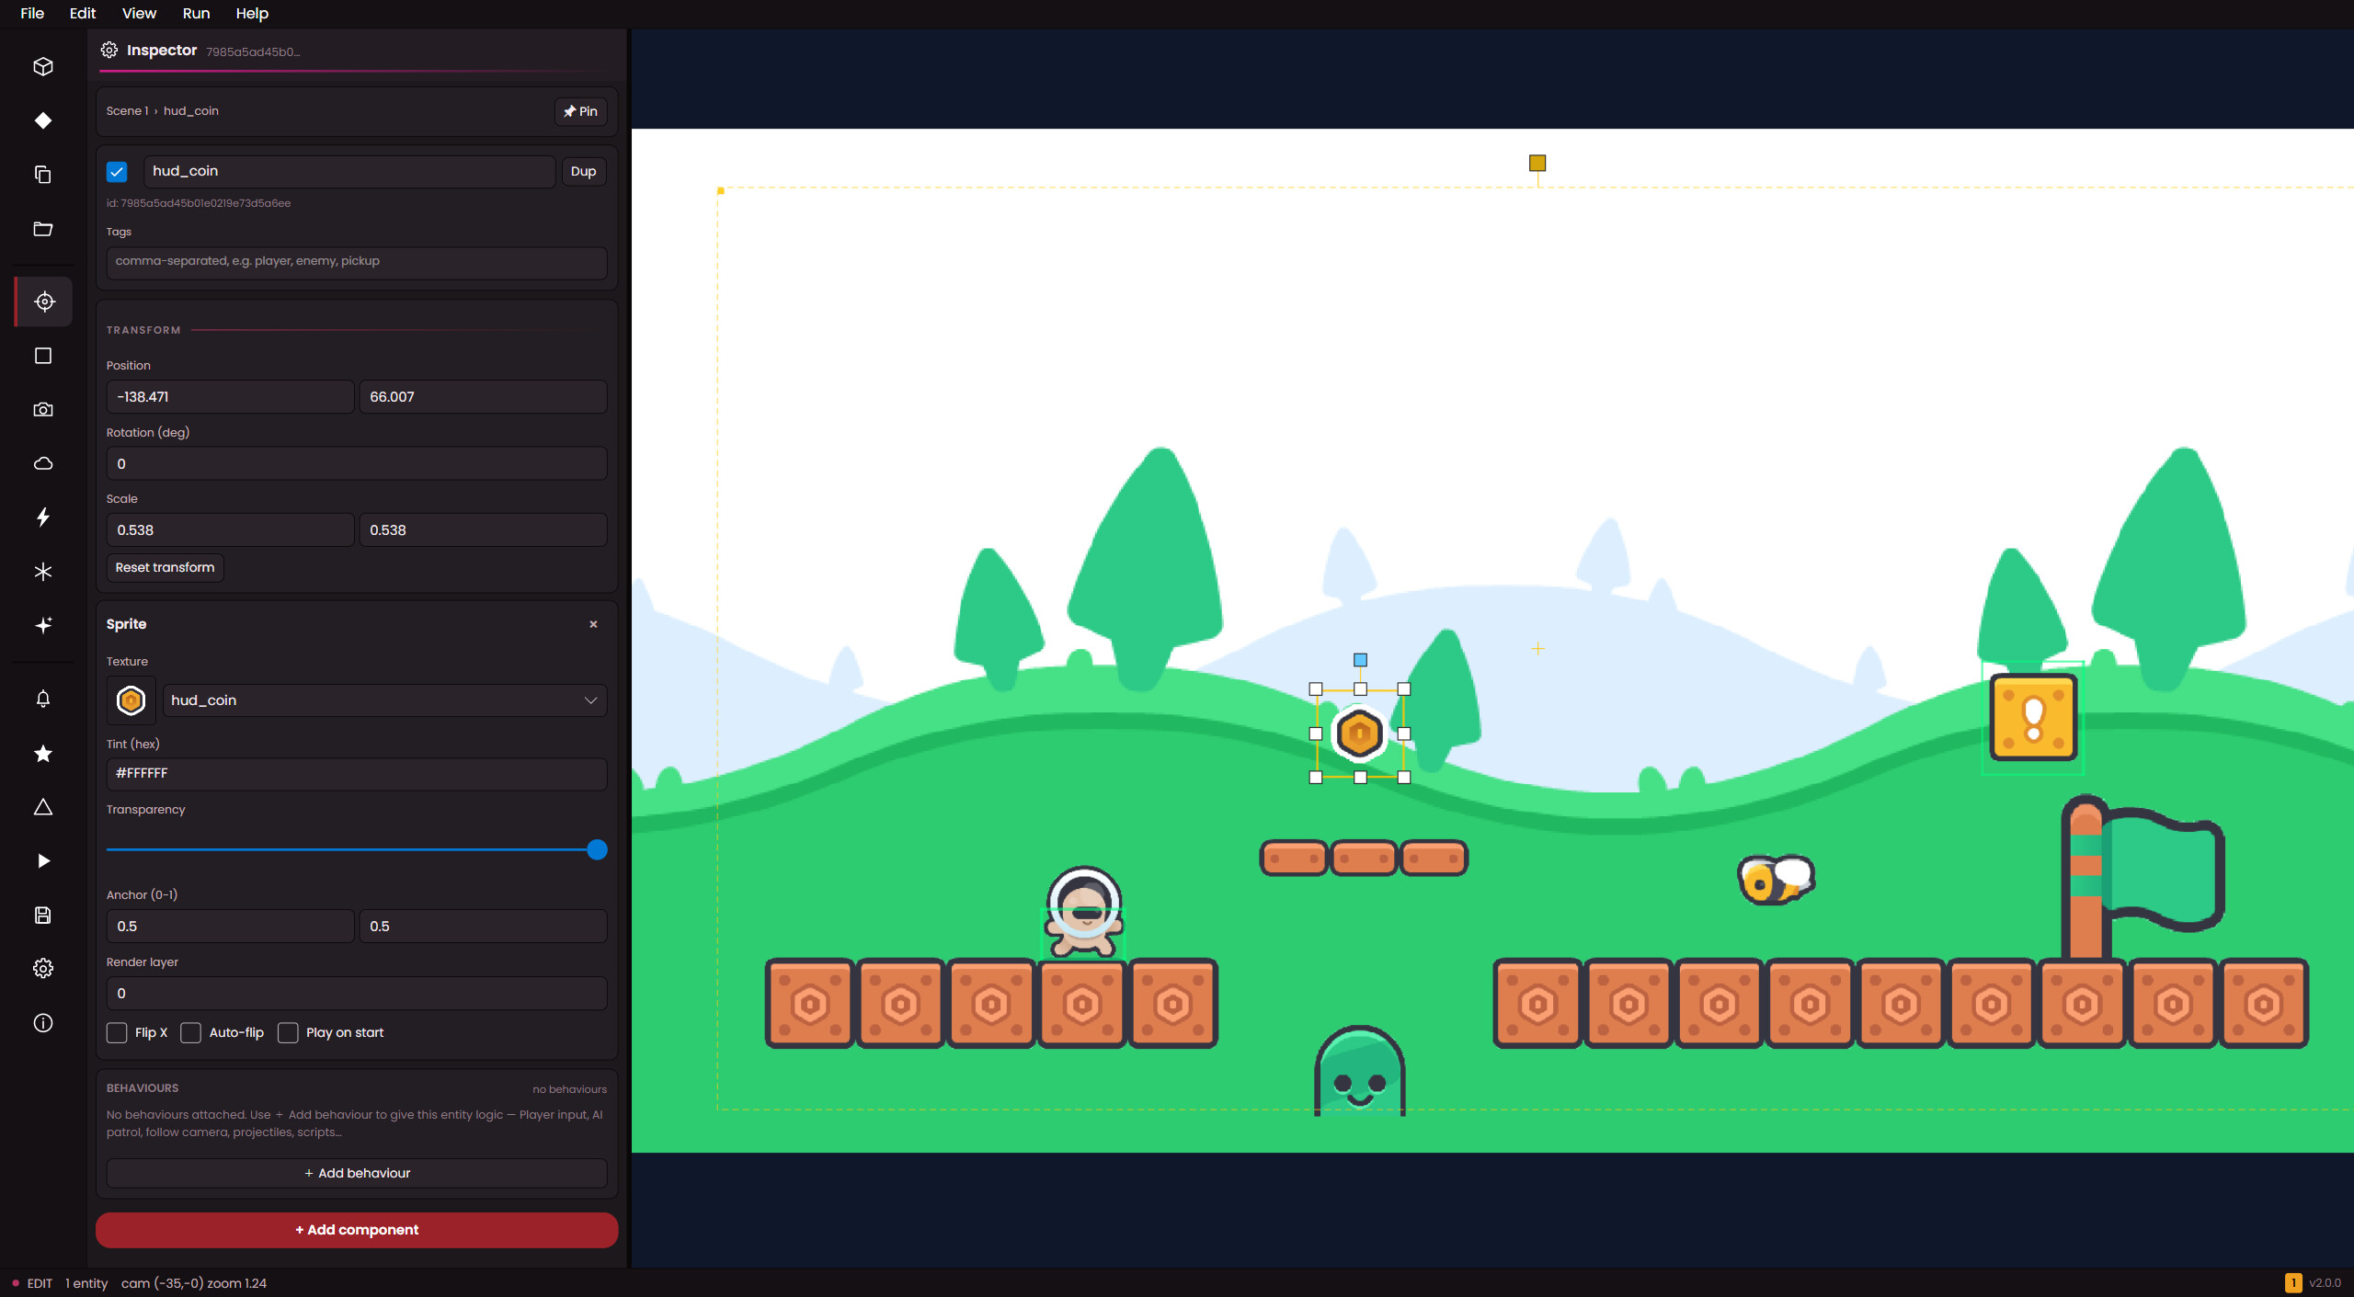Click the yellow camera handle above viewport
The image size is (2354, 1297).
[1537, 163]
